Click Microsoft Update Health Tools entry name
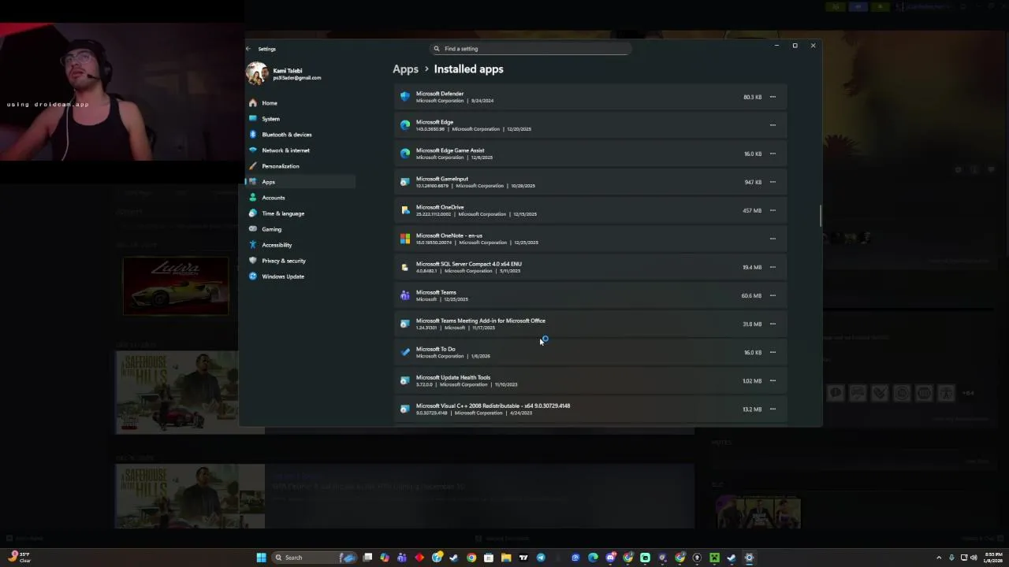 pos(453,377)
